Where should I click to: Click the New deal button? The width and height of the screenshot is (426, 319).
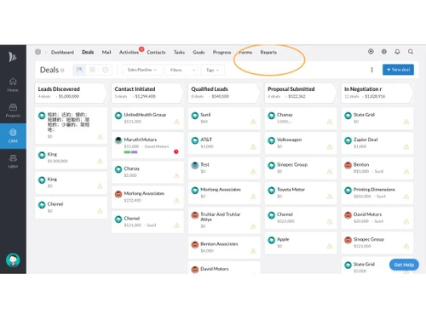398,70
